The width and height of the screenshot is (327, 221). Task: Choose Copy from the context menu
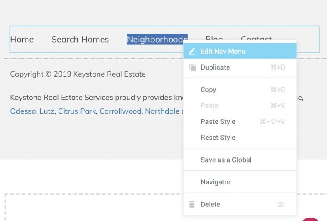[x=240, y=90]
